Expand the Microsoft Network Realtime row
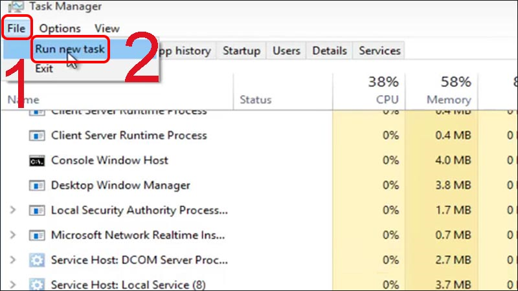This screenshot has height=291, width=518. tap(12, 235)
